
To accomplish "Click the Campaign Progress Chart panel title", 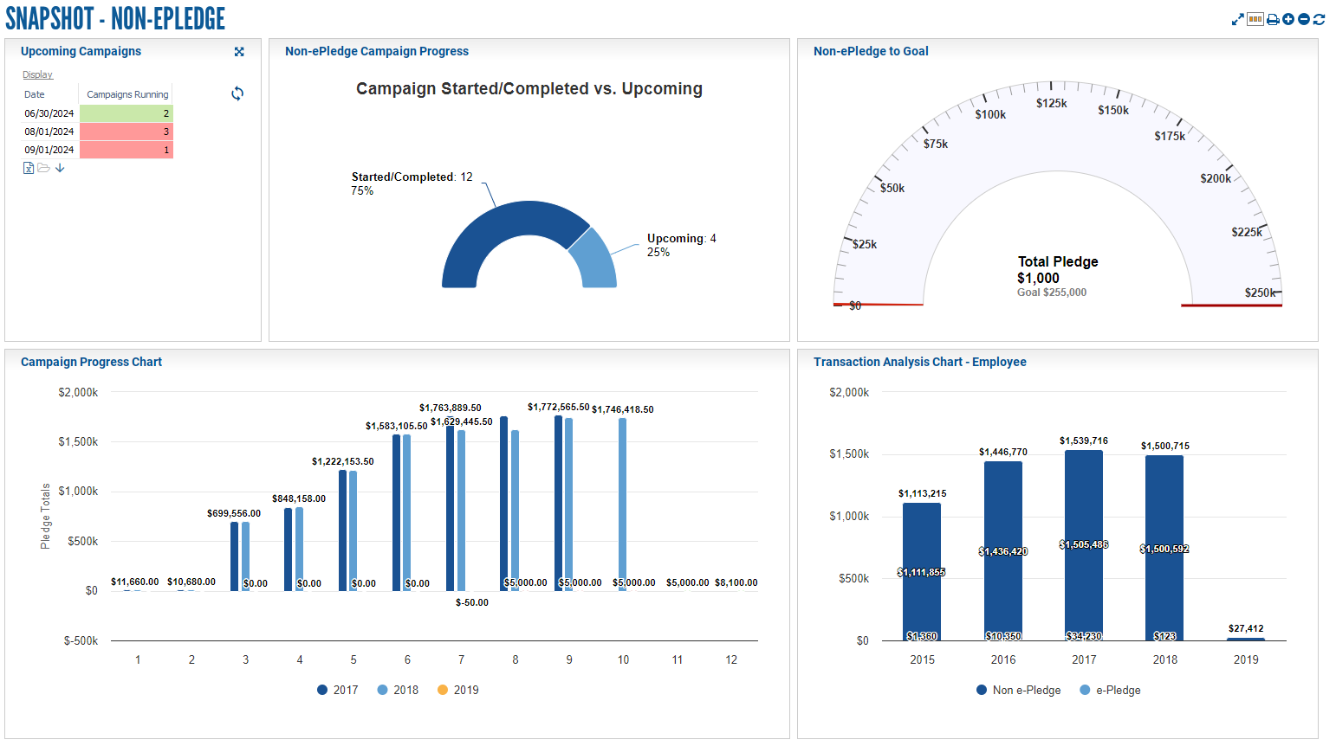I will click(x=91, y=362).
